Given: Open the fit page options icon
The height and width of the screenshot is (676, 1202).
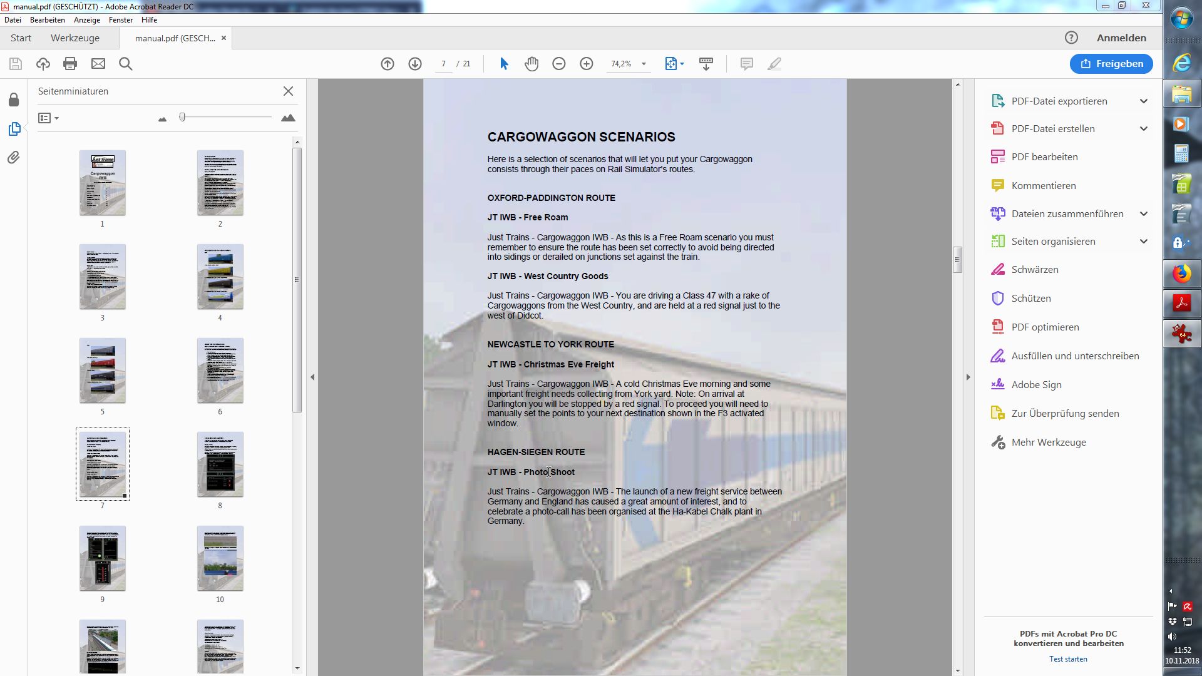Looking at the screenshot, I should coord(674,64).
